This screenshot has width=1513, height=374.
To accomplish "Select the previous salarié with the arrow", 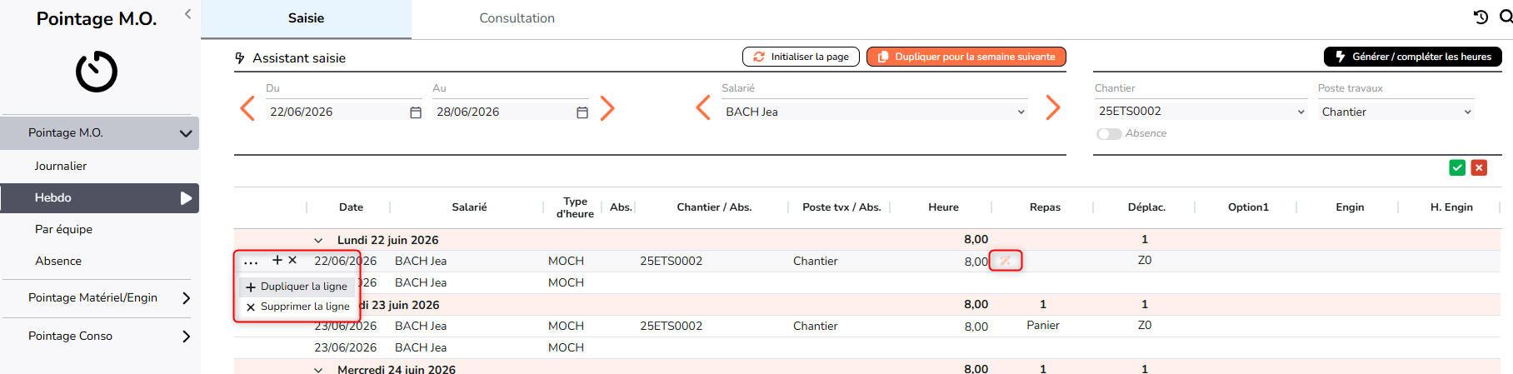I will point(703,107).
